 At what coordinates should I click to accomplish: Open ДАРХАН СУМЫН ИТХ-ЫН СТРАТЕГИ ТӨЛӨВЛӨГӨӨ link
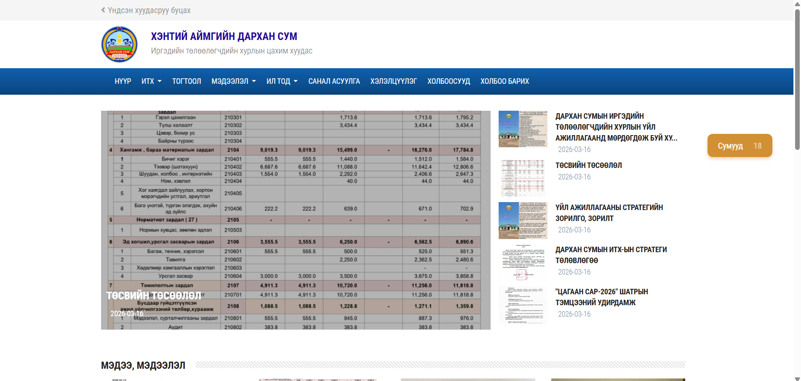tap(611, 255)
